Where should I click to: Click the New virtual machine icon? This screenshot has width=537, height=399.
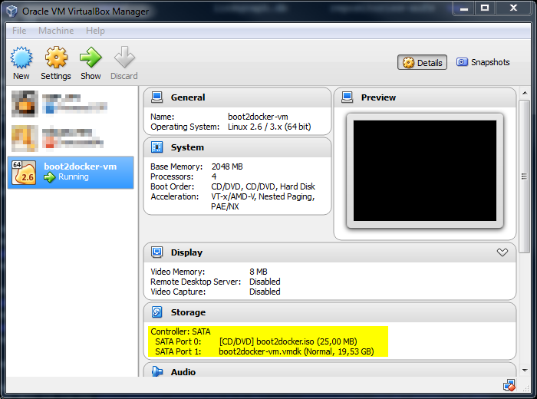(21, 58)
